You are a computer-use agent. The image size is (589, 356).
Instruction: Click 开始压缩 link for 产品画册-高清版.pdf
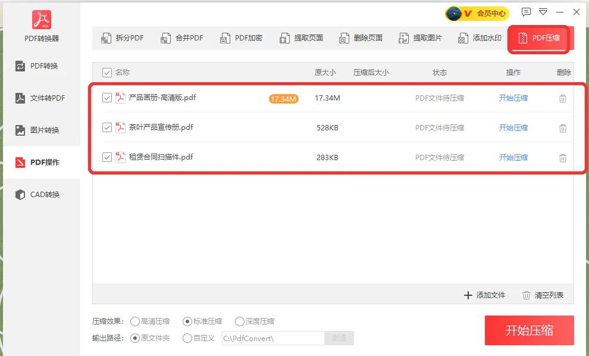pos(513,98)
